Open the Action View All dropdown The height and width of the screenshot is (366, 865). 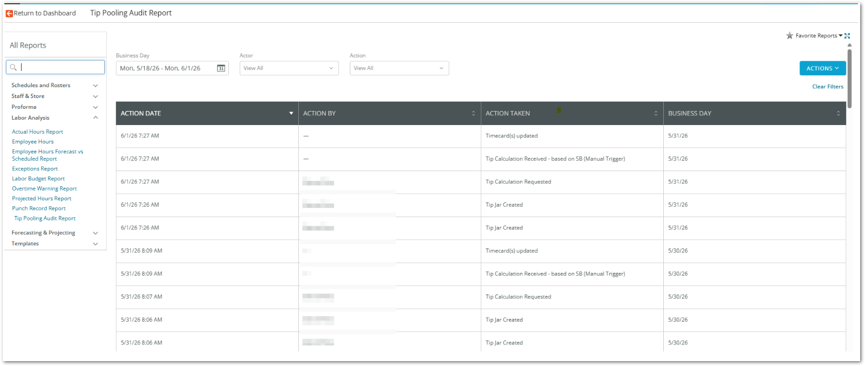click(x=399, y=68)
